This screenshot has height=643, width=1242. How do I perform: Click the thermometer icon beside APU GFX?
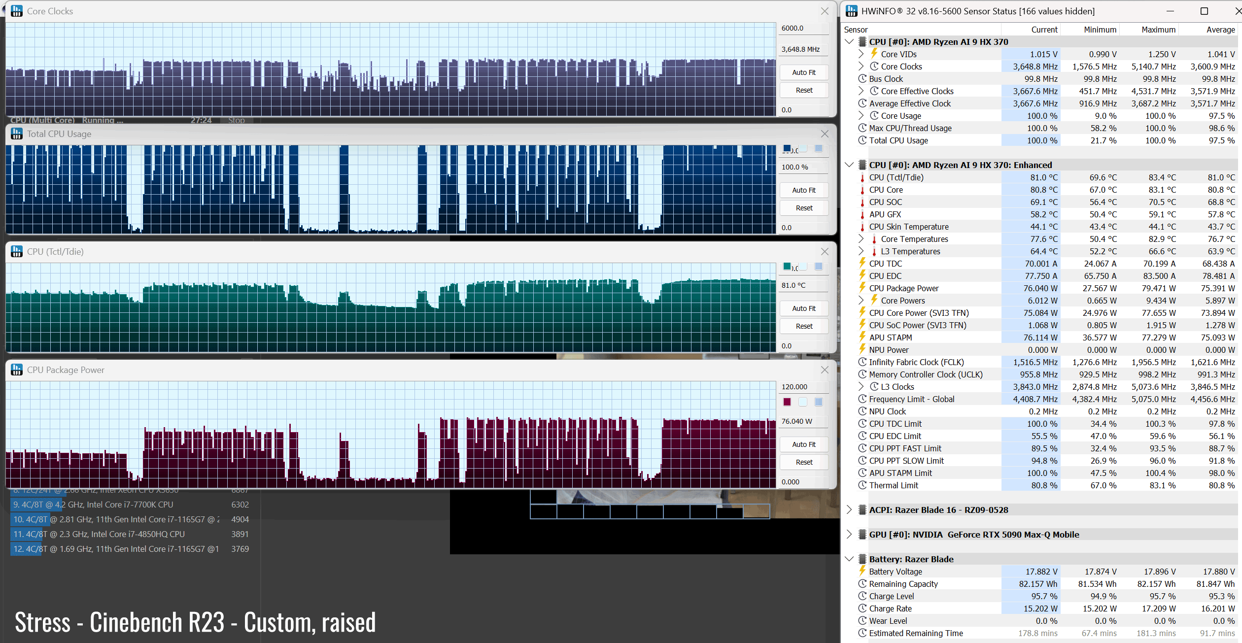(862, 215)
